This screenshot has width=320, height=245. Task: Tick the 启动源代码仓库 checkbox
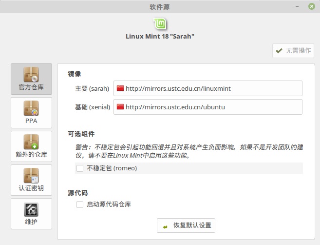pyautogui.click(x=80, y=204)
